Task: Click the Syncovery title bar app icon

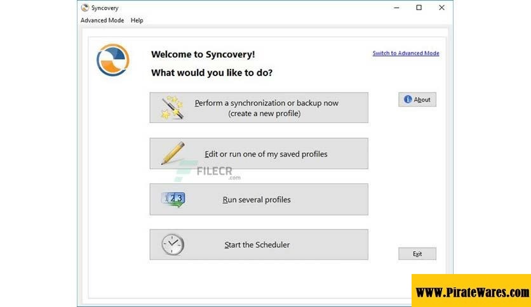Action: pos(85,8)
